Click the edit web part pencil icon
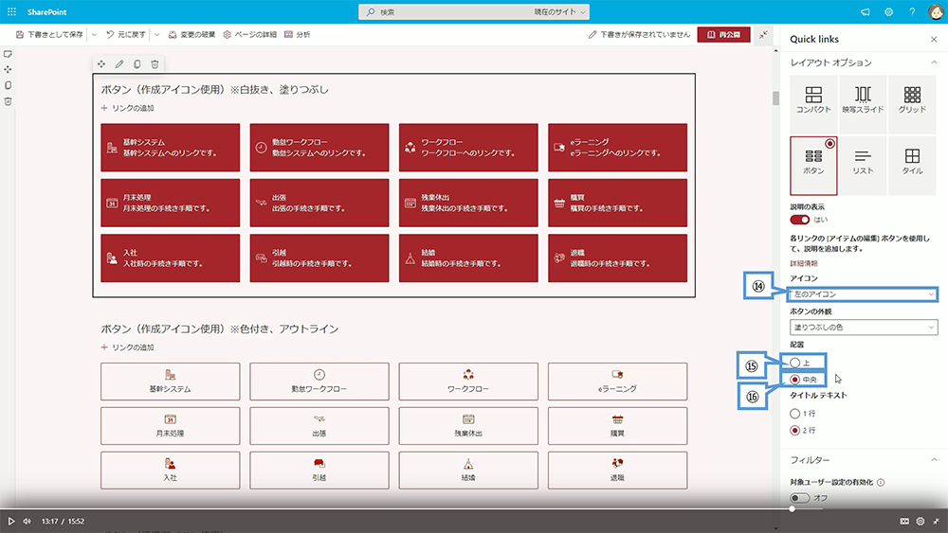The height and width of the screenshot is (533, 948). coord(119,64)
